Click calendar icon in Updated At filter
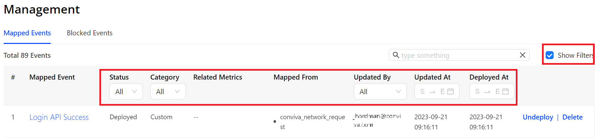Viewport: 595px width, 138px height. (450, 91)
